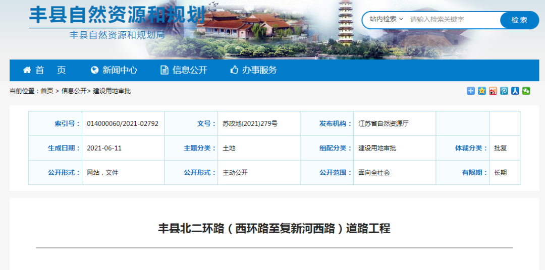Open the 新闻中心 navigation menu
The height and width of the screenshot is (270, 545).
pos(120,70)
